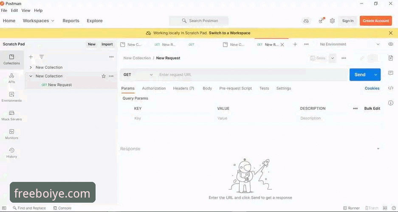398x212 pixels.
Task: Click the Import button
Action: pyautogui.click(x=107, y=45)
